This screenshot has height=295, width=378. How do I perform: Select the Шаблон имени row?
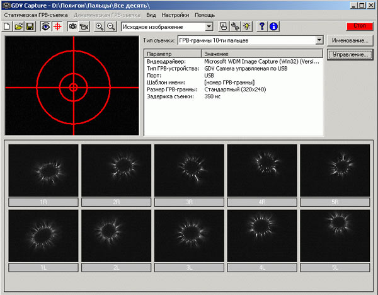(233, 83)
